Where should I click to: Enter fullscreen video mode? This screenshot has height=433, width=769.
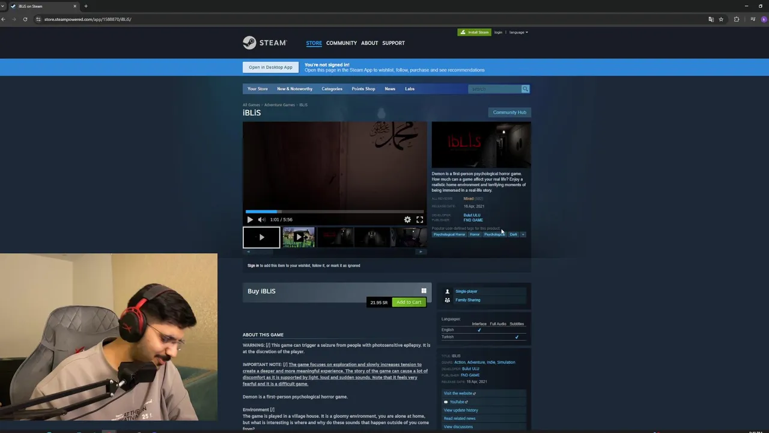pyautogui.click(x=419, y=220)
